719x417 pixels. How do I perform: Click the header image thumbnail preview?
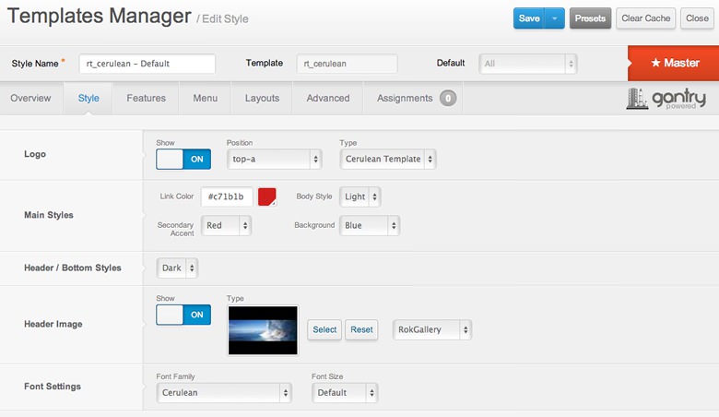[263, 330]
